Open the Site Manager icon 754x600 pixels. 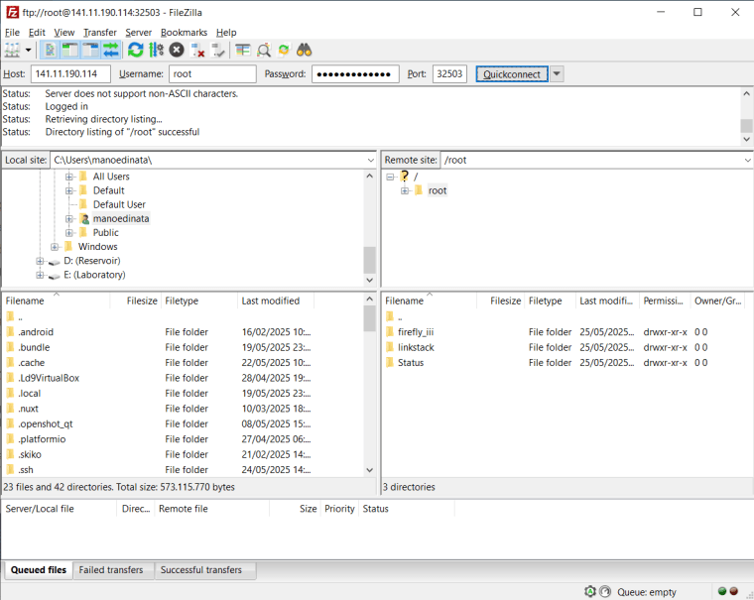(x=12, y=50)
